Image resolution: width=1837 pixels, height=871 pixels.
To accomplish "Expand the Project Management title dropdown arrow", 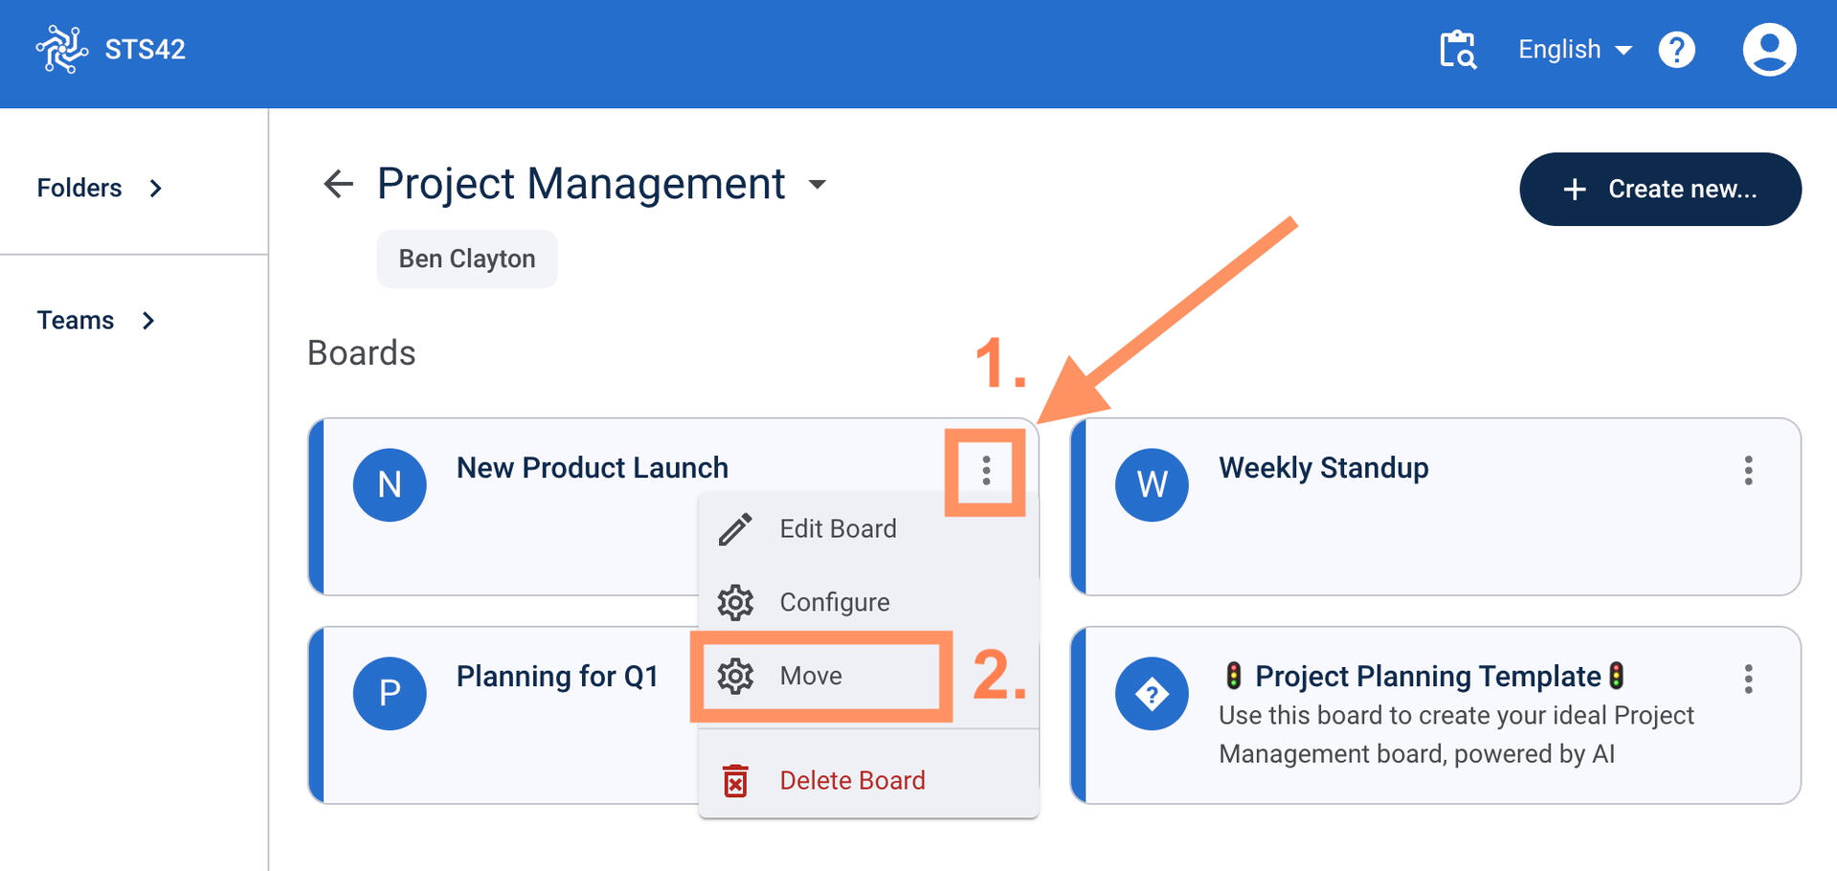I will tap(817, 184).
